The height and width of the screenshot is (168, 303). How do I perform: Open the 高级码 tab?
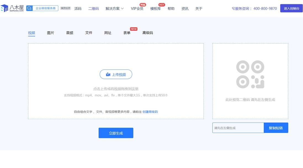(x=147, y=33)
